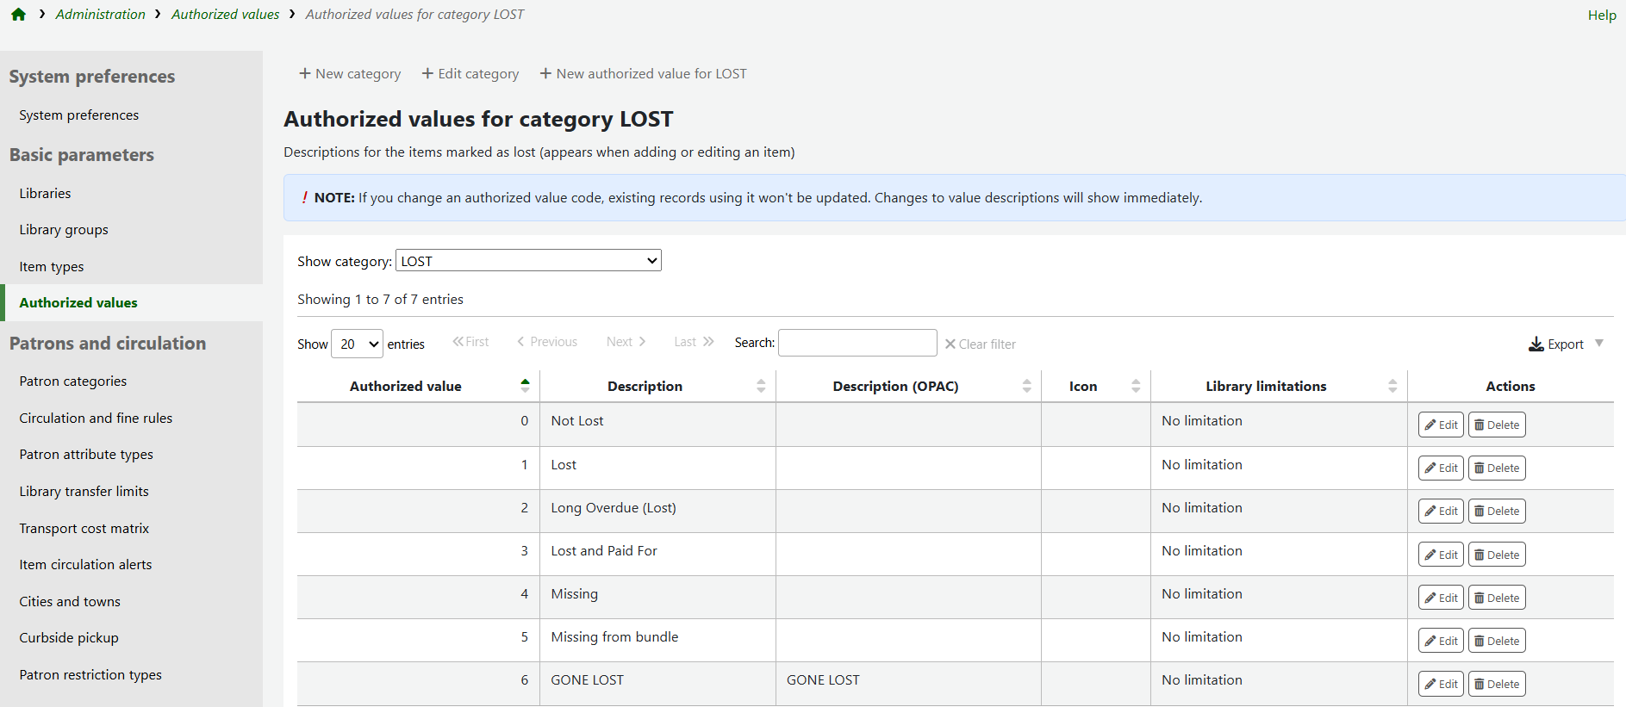Open the entries per page dropdown
Viewport: 1626px width, 707px height.
tap(357, 344)
